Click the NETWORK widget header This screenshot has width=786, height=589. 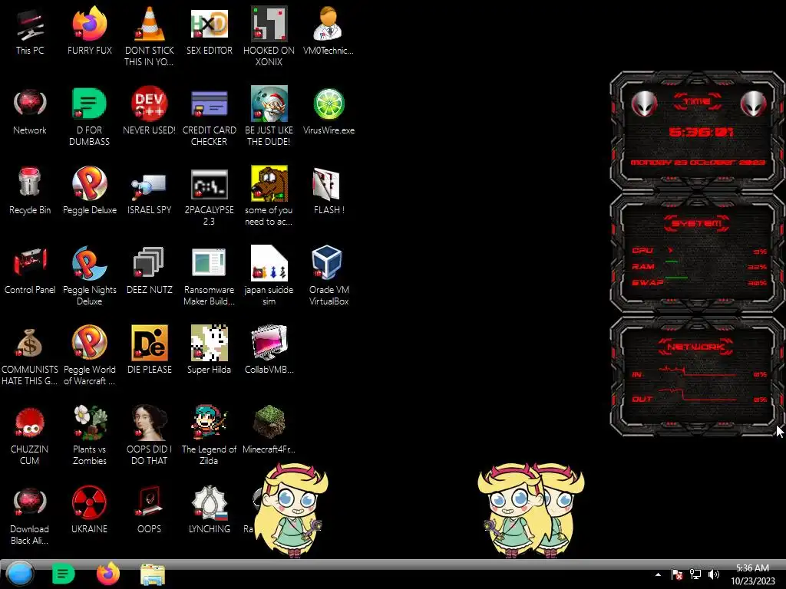click(695, 347)
